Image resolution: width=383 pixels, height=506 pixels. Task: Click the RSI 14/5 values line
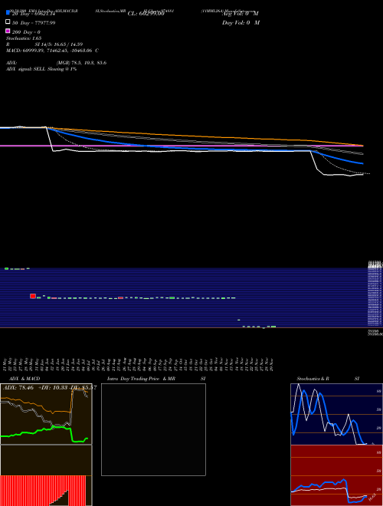click(x=44, y=44)
